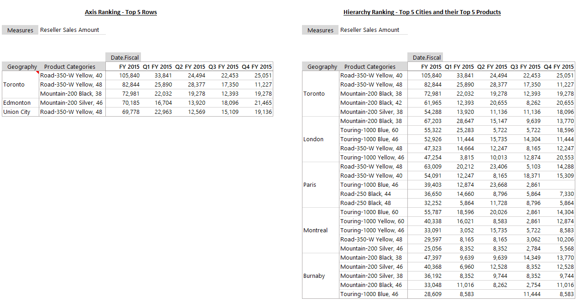Click the left Reseller Sales Amount field
Viewport: 578px width, 302px height.
click(72, 30)
